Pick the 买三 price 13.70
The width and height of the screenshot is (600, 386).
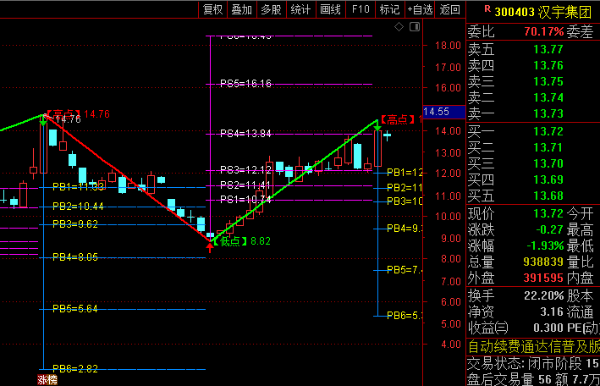click(x=548, y=163)
